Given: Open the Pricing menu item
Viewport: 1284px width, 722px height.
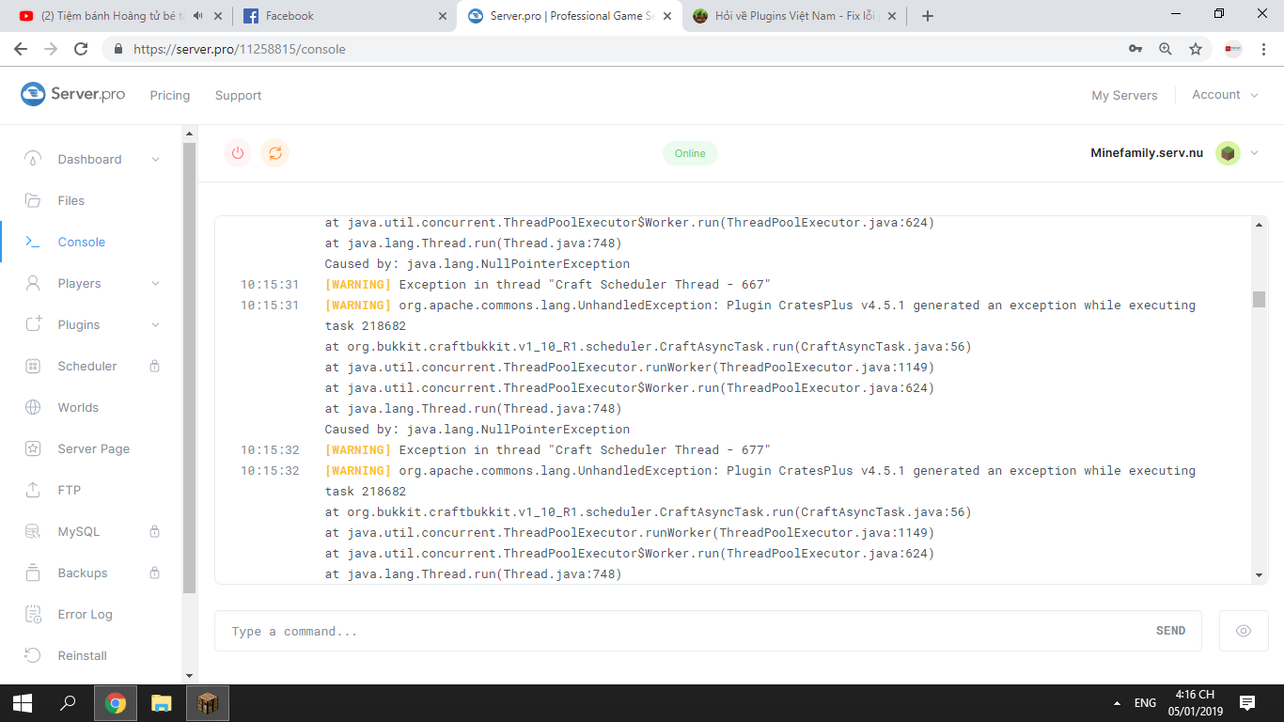Looking at the screenshot, I should click(x=170, y=95).
